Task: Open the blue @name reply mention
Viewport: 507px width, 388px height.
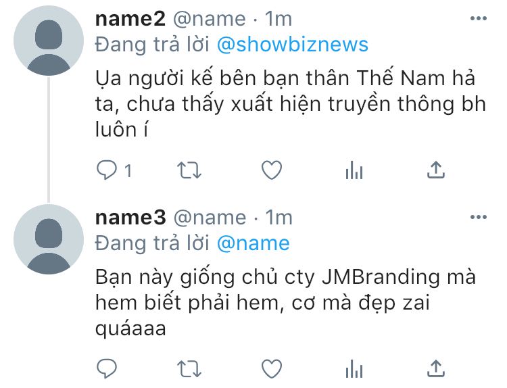Action: (254, 243)
